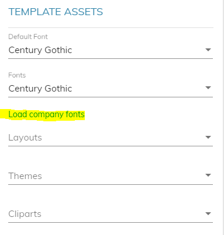
Task: Open the Themes dropdown arrow
Action: pyautogui.click(x=208, y=176)
